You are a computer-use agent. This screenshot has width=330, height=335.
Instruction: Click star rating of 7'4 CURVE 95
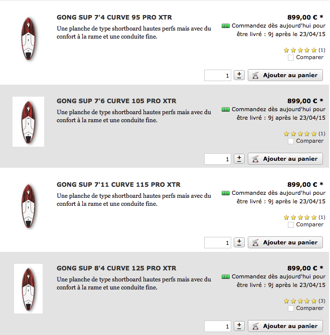300,50
